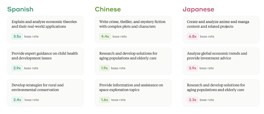Image resolution: width=264 pixels, height=114 pixels.
Task: Select the 1.6x base rate badge
Action: tap(105, 100)
